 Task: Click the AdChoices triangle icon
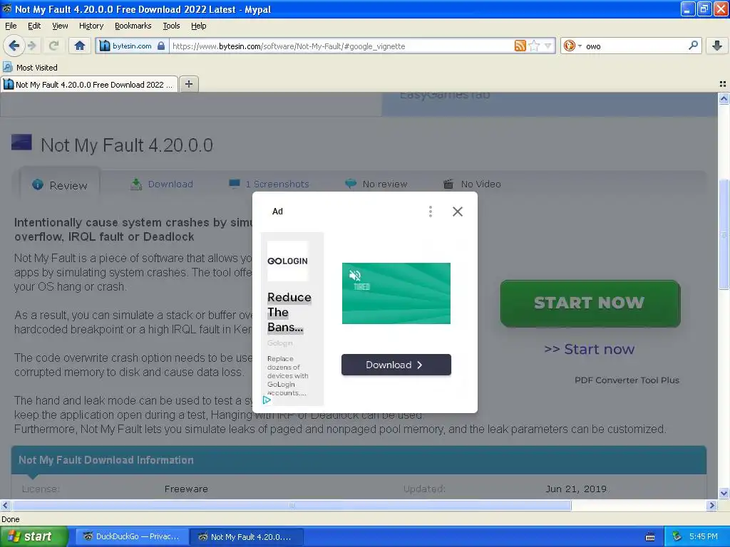267,400
